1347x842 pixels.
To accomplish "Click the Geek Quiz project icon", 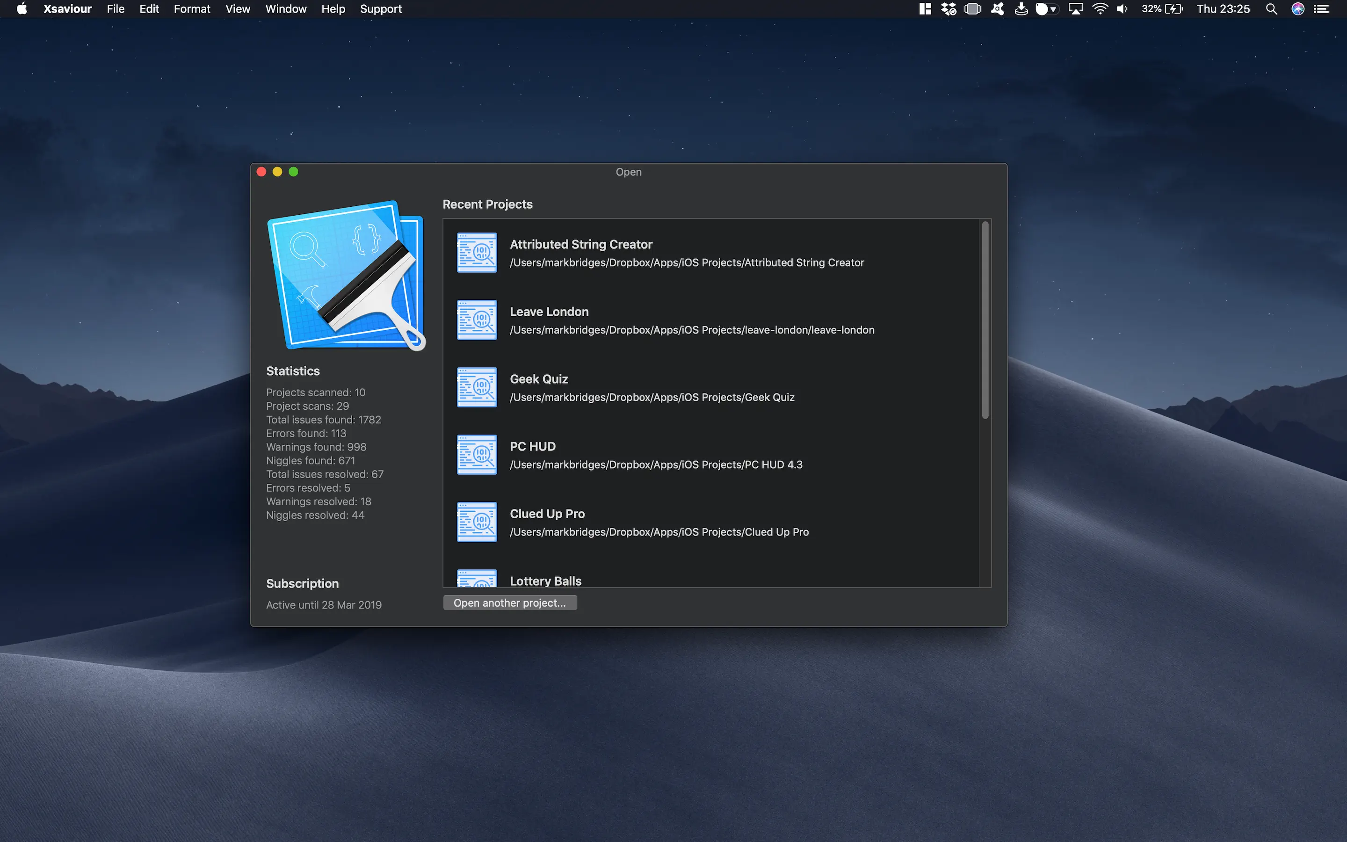I will [477, 387].
